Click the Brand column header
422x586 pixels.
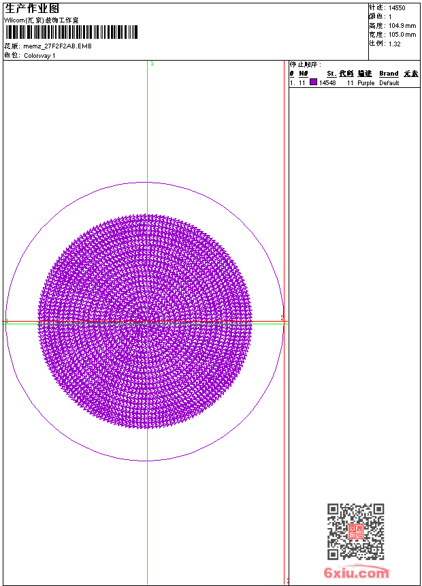389,74
